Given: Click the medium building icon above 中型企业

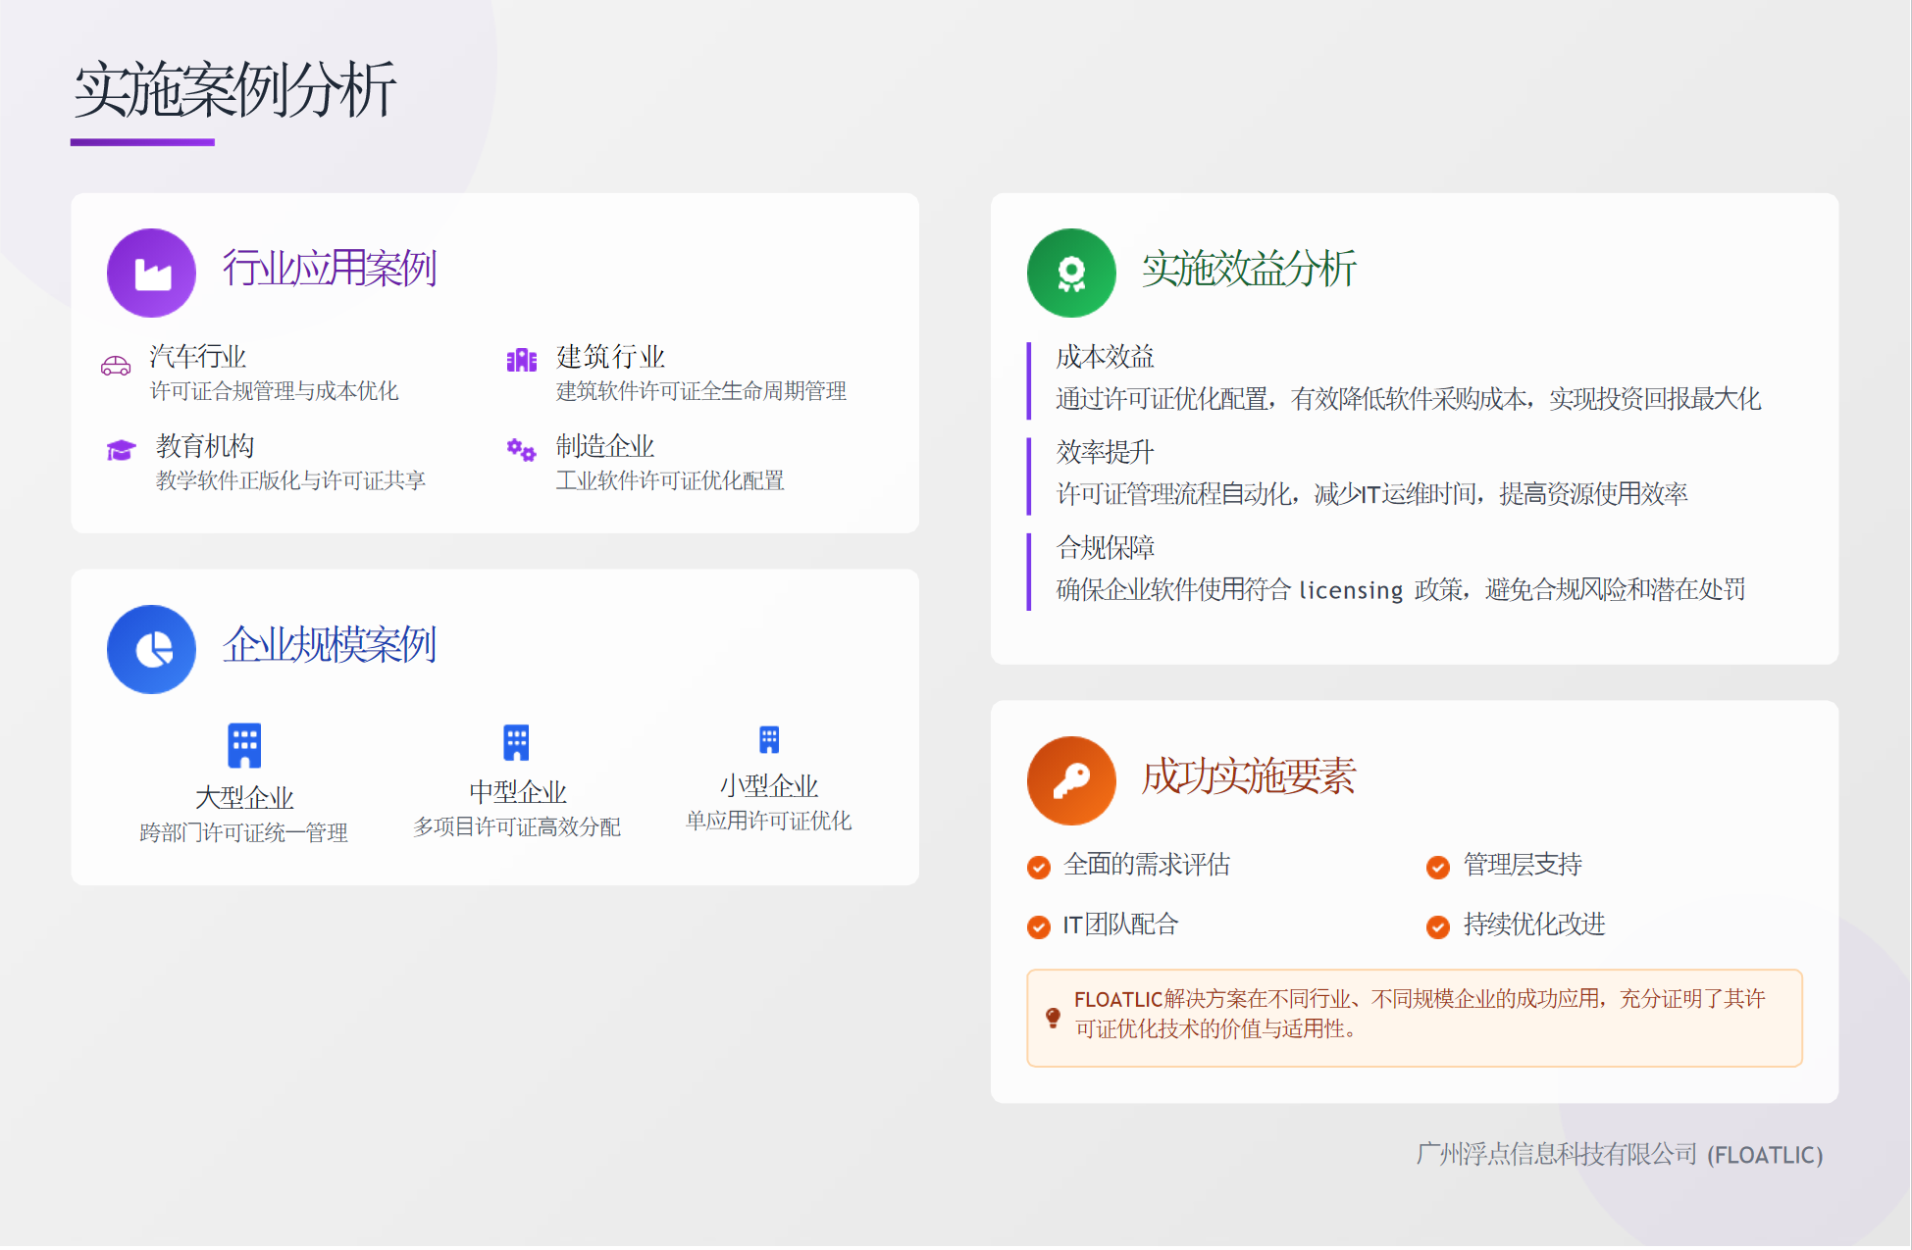Looking at the screenshot, I should coord(516,742).
